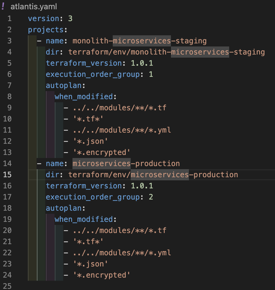275x290 pixels.
Task: Place cursor on the 'version' key
Action: (44, 19)
